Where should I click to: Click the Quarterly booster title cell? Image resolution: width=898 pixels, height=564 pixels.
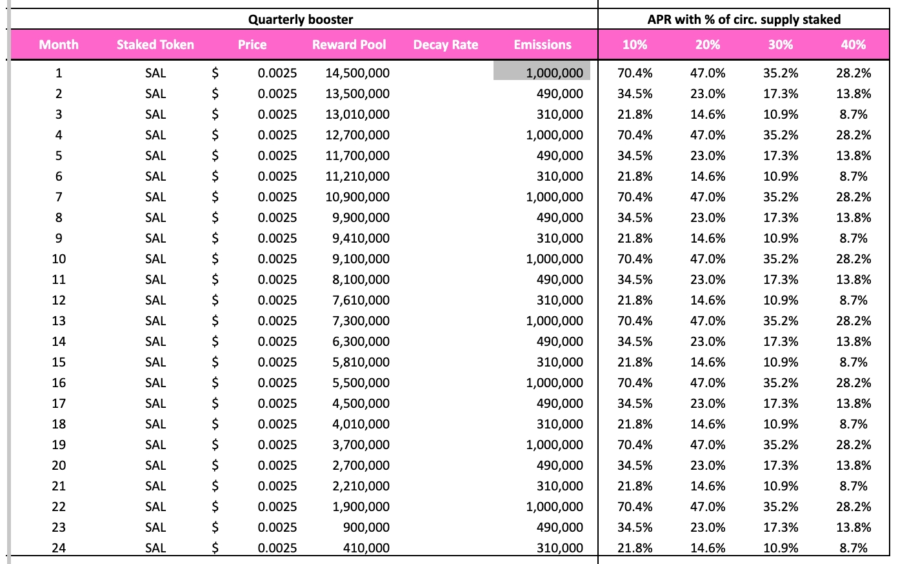301,19
